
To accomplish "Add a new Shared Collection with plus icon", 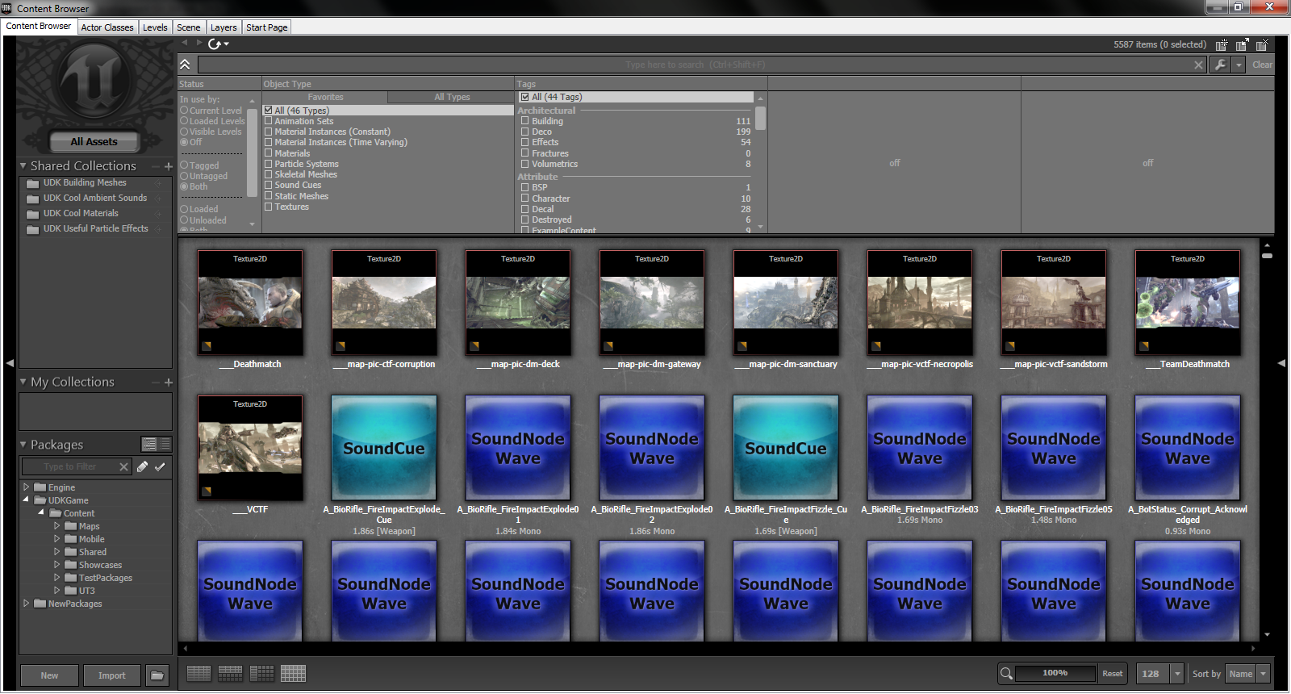I will point(169,166).
